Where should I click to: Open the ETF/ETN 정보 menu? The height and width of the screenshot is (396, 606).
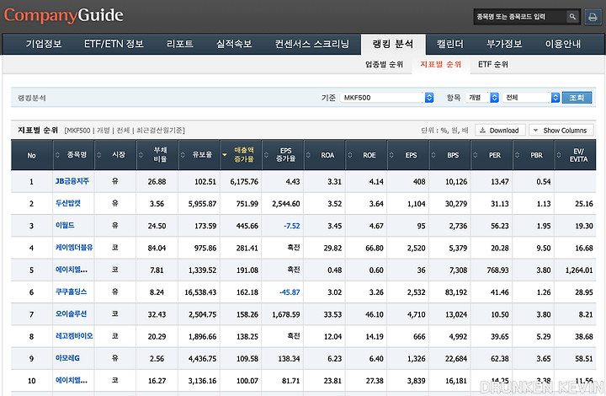[x=114, y=44]
